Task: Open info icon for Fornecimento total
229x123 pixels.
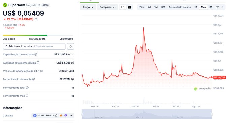Action: 27,88
